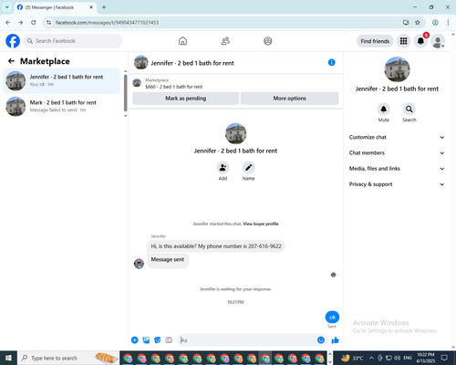Go back with the browser back arrow
Viewport: 456px width, 365px height.
tap(8, 22)
